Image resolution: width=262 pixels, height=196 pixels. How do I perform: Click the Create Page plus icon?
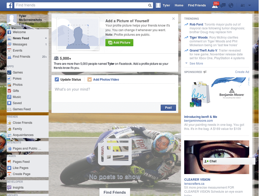click(9, 174)
